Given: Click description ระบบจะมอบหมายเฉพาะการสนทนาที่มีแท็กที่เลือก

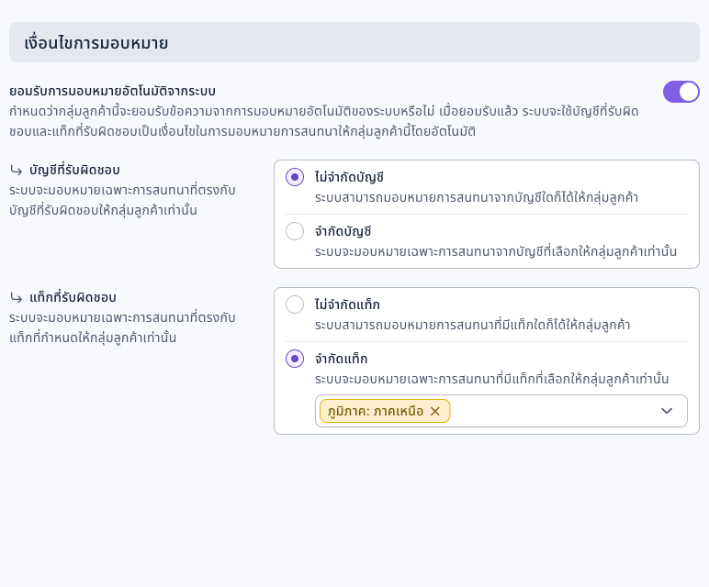Looking at the screenshot, I should coord(492,379).
